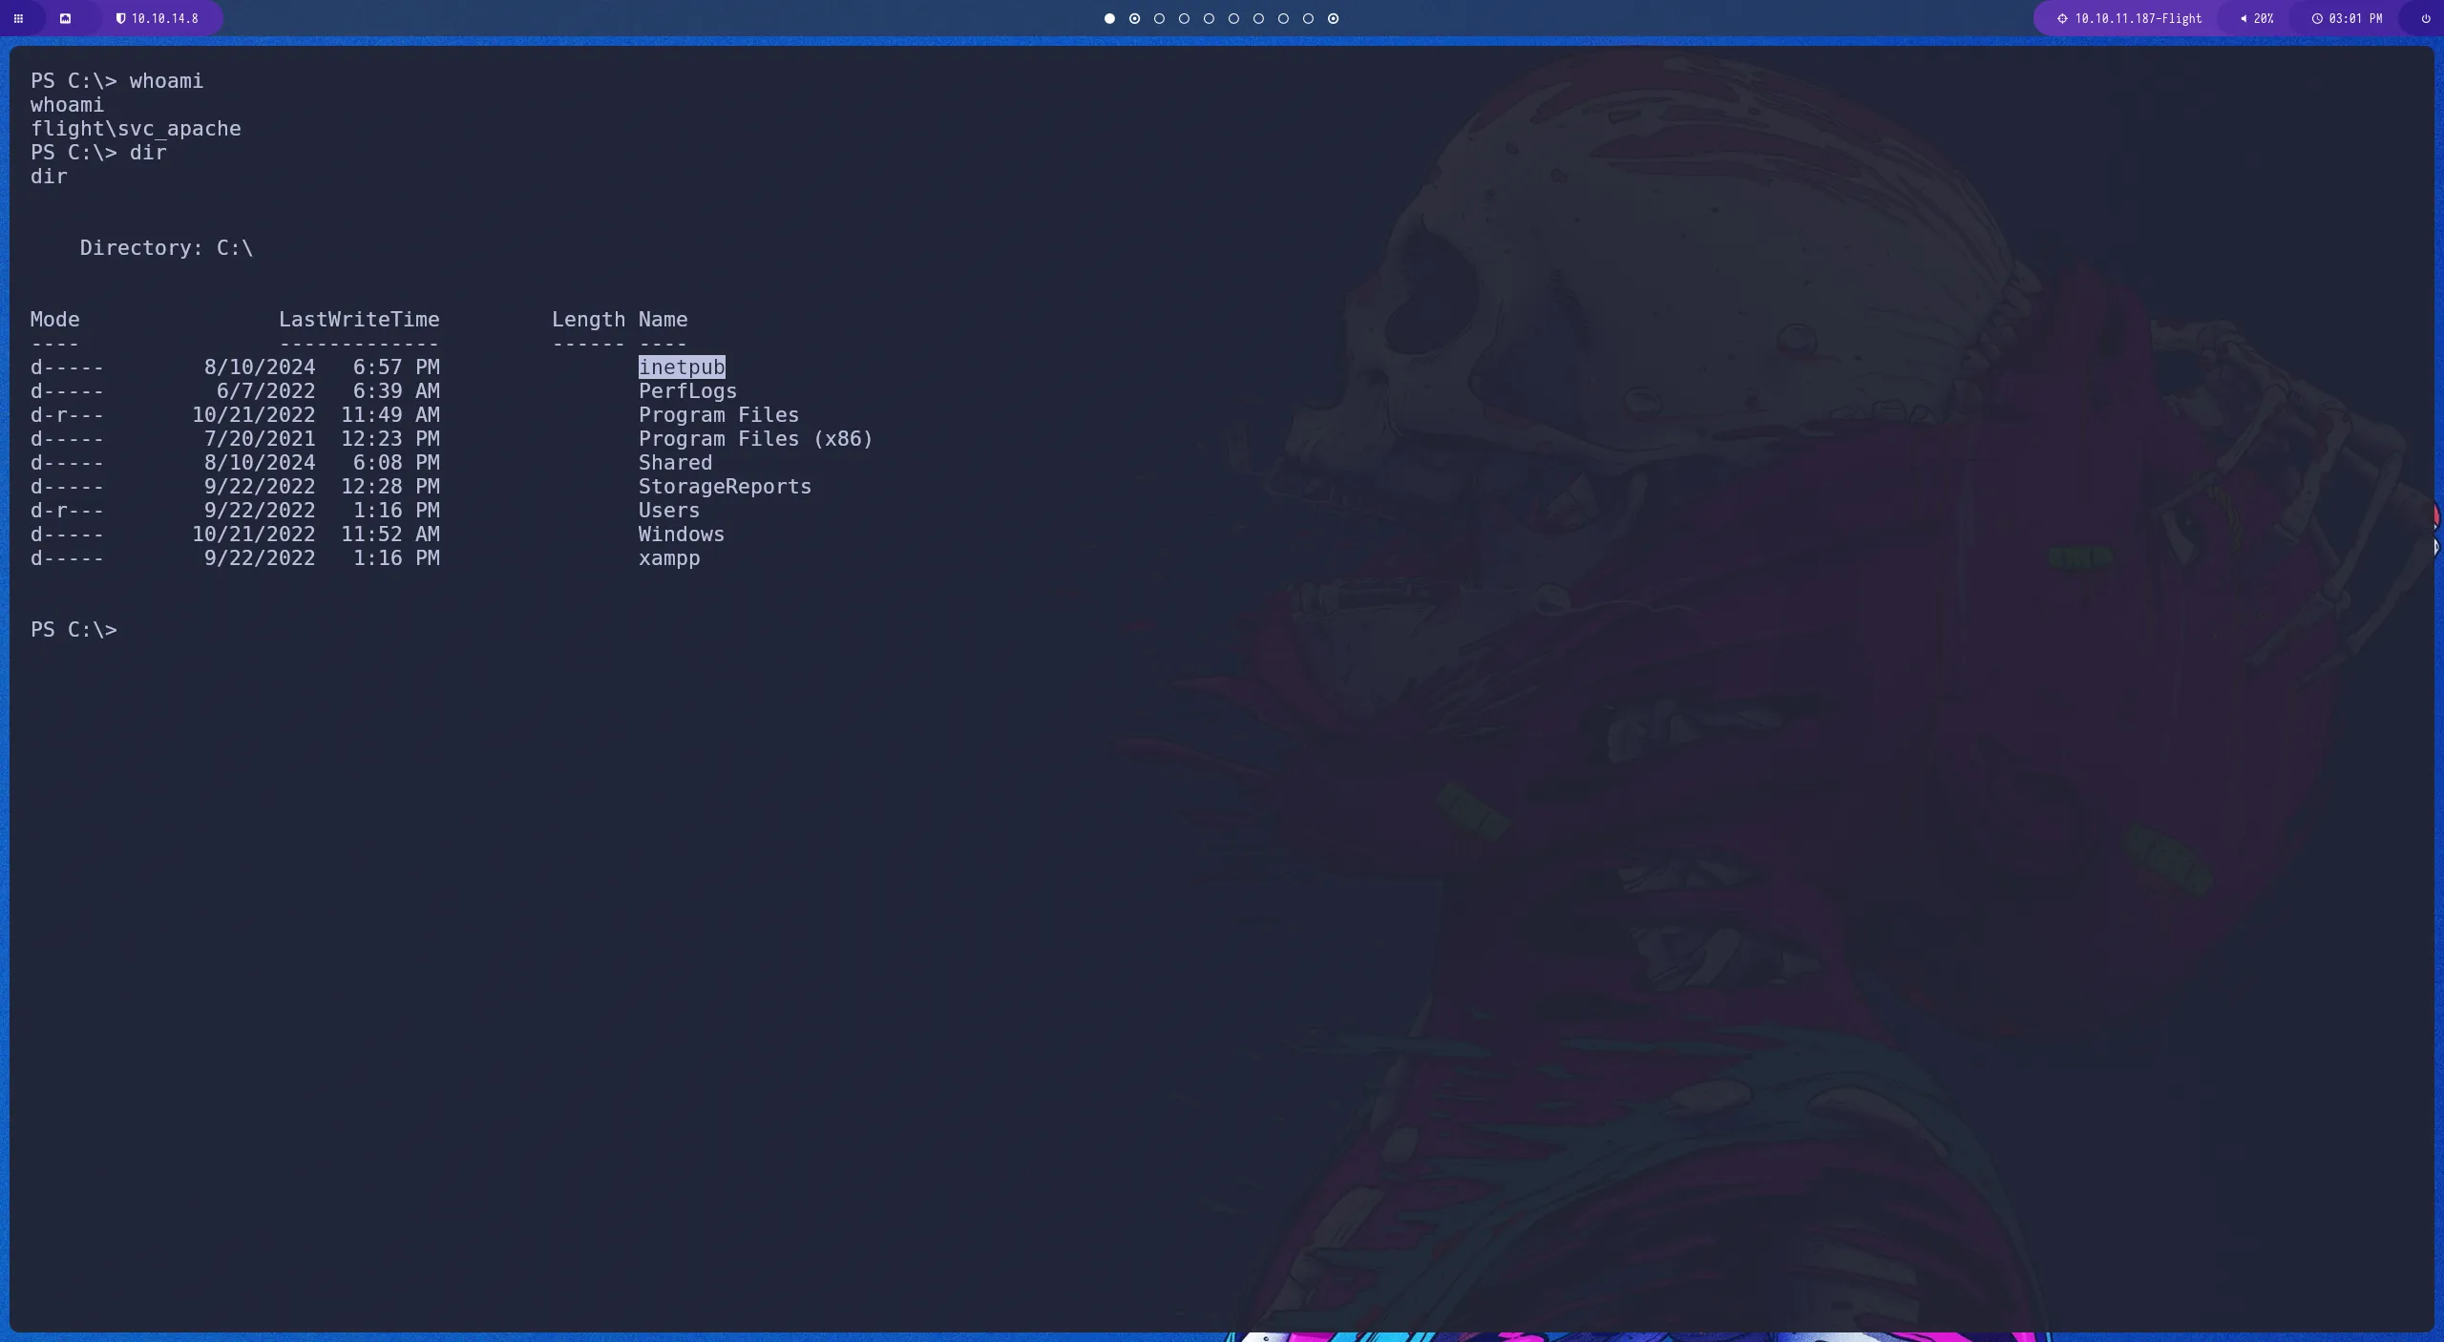Open the power menu icon
Viewport: 2444px width, 1342px height.
point(2425,18)
